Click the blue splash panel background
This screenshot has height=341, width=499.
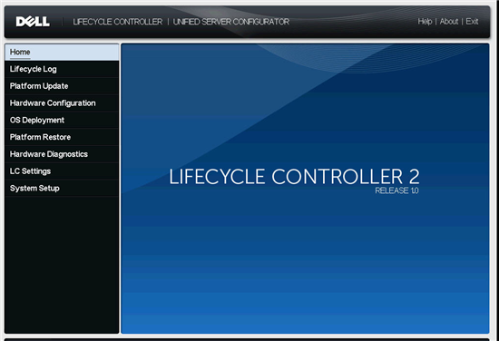305,261
